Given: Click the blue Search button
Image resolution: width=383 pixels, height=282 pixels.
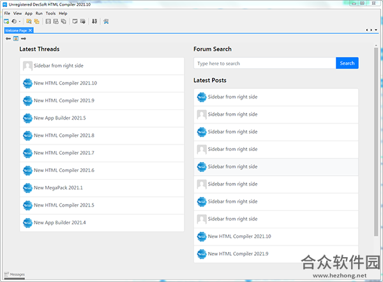Looking at the screenshot, I should [x=347, y=63].
